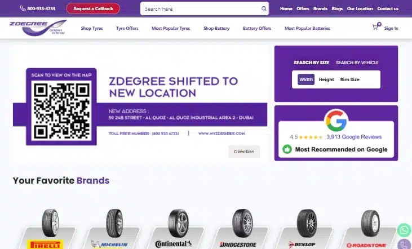Open the Rim Size selector
Image resolution: width=412 pixels, height=249 pixels.
tap(349, 79)
